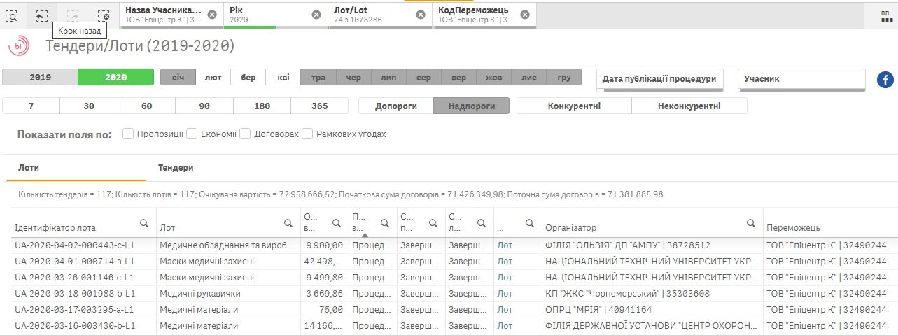Select month лип

coord(388,78)
